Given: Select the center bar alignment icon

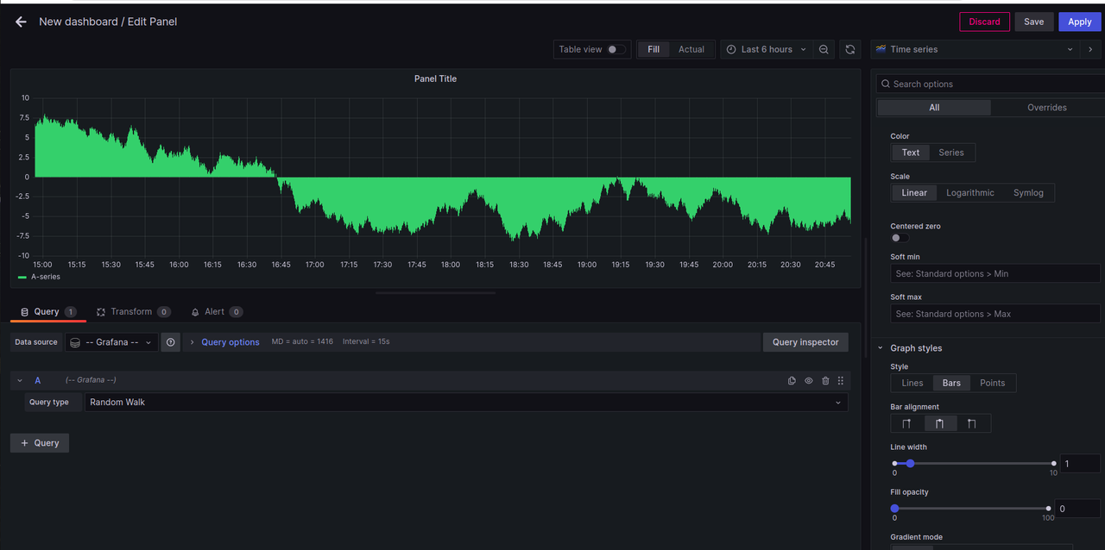Looking at the screenshot, I should coord(939,423).
